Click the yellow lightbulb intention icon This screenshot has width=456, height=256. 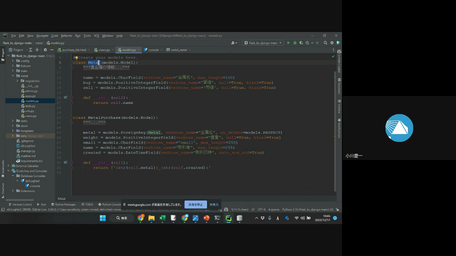coord(76,58)
